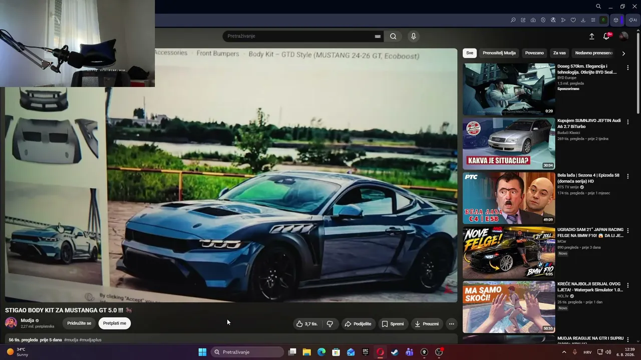The width and height of the screenshot is (641, 360).
Task: Open Opera AI assistant button
Action: 633,20
